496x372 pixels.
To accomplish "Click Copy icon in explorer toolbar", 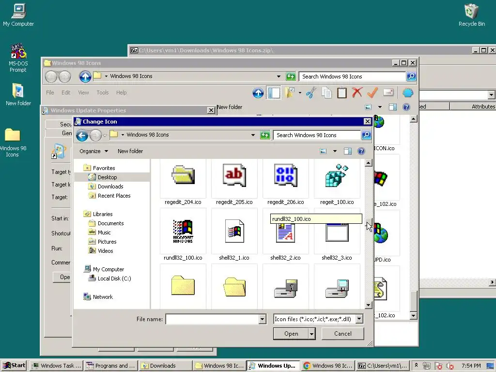I will [x=326, y=93].
